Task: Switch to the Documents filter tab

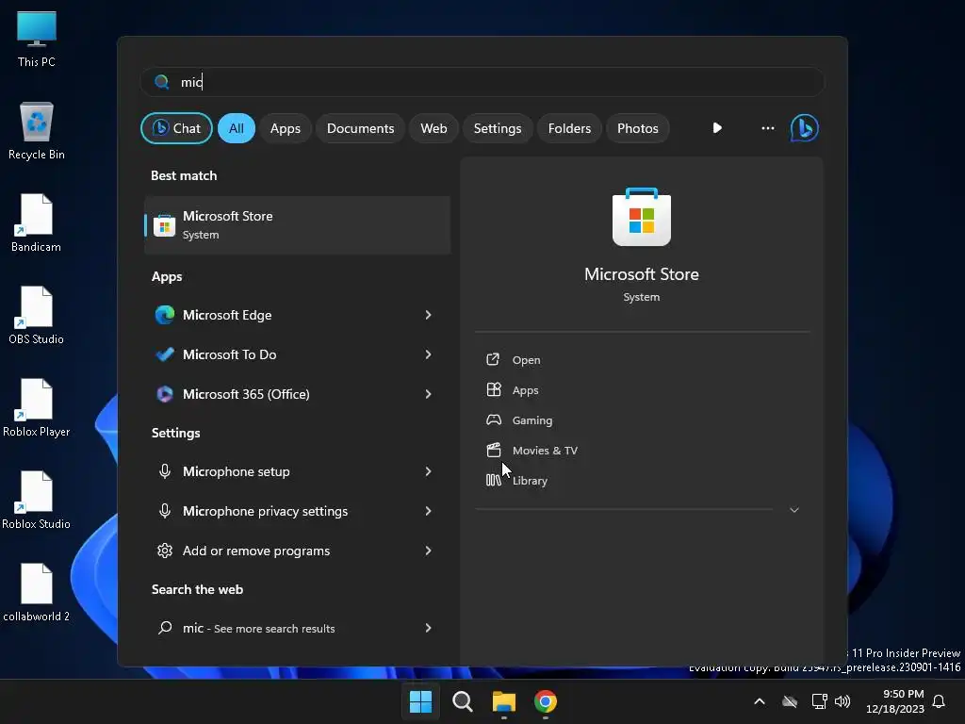Action: tap(360, 128)
